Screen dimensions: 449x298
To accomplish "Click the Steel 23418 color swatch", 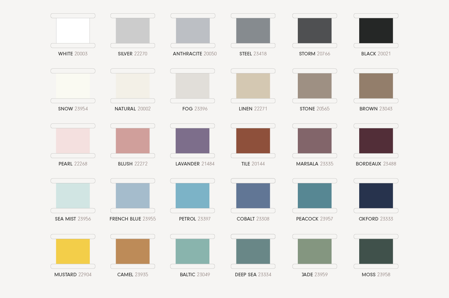I will pyautogui.click(x=253, y=31).
